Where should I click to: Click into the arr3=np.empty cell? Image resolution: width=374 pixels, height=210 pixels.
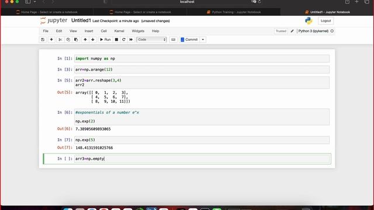202,159
